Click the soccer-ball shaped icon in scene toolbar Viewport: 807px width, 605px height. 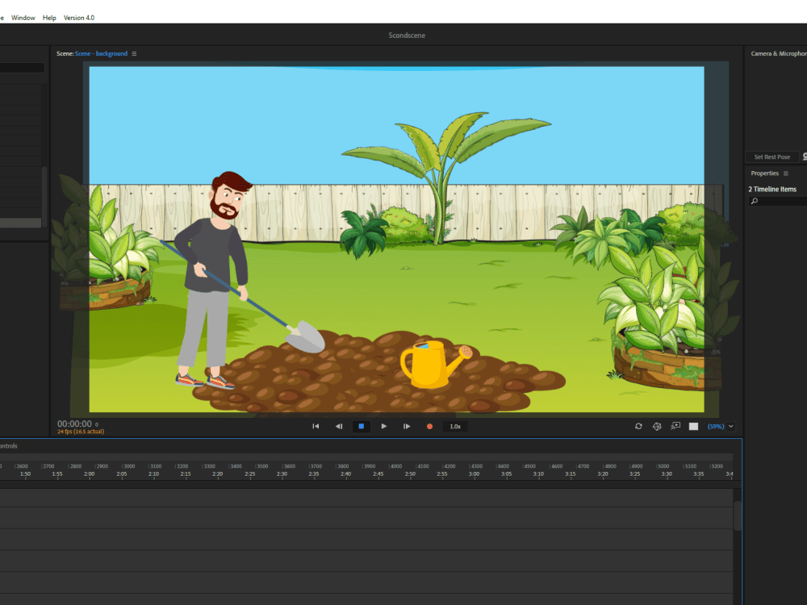pos(657,426)
